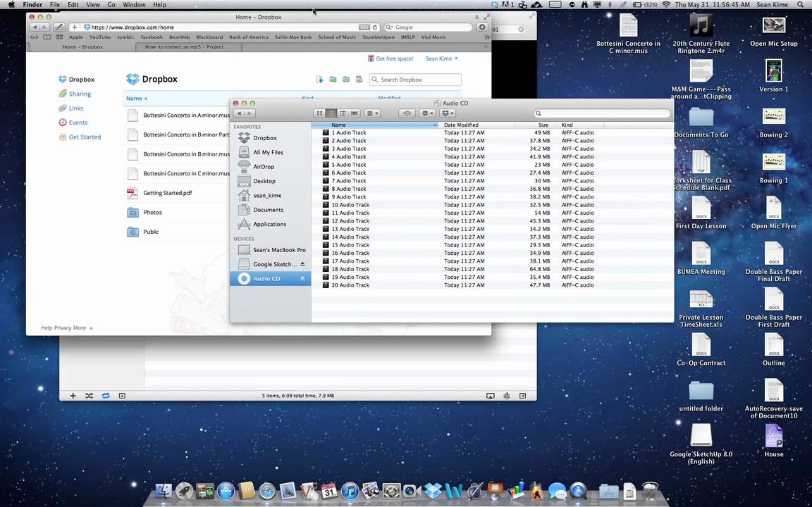The width and height of the screenshot is (812, 507).
Task: Open the Window menu in menu bar
Action: click(x=134, y=5)
